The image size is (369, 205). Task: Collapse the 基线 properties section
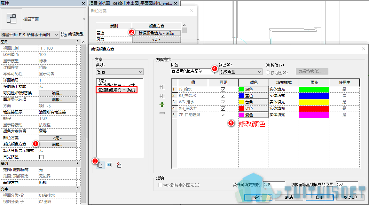coord(77,163)
